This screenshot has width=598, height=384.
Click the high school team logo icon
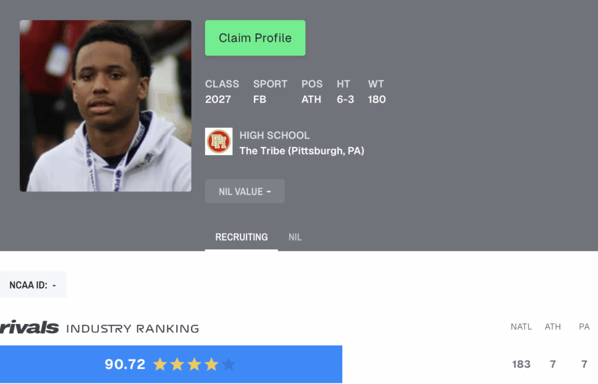218,141
